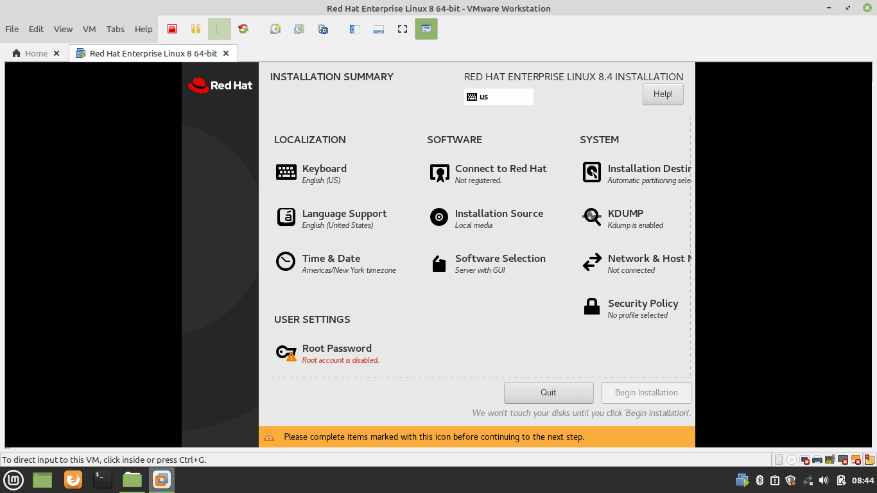Click the Revert to snapshot toolbar icon
The width and height of the screenshot is (877, 493).
click(x=299, y=29)
